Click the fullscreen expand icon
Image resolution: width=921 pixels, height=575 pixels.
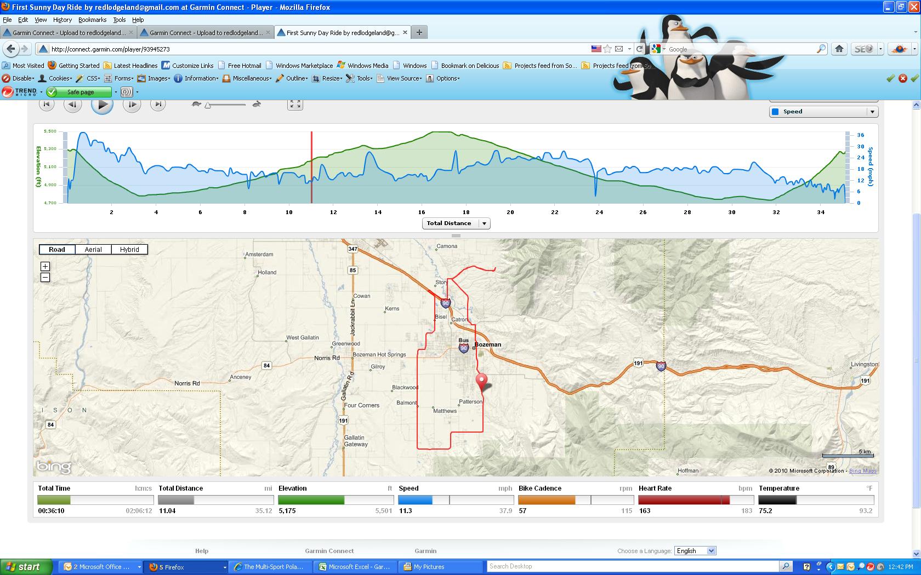click(295, 104)
